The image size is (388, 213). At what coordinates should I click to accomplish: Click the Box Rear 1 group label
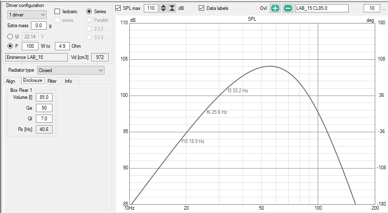click(x=21, y=90)
